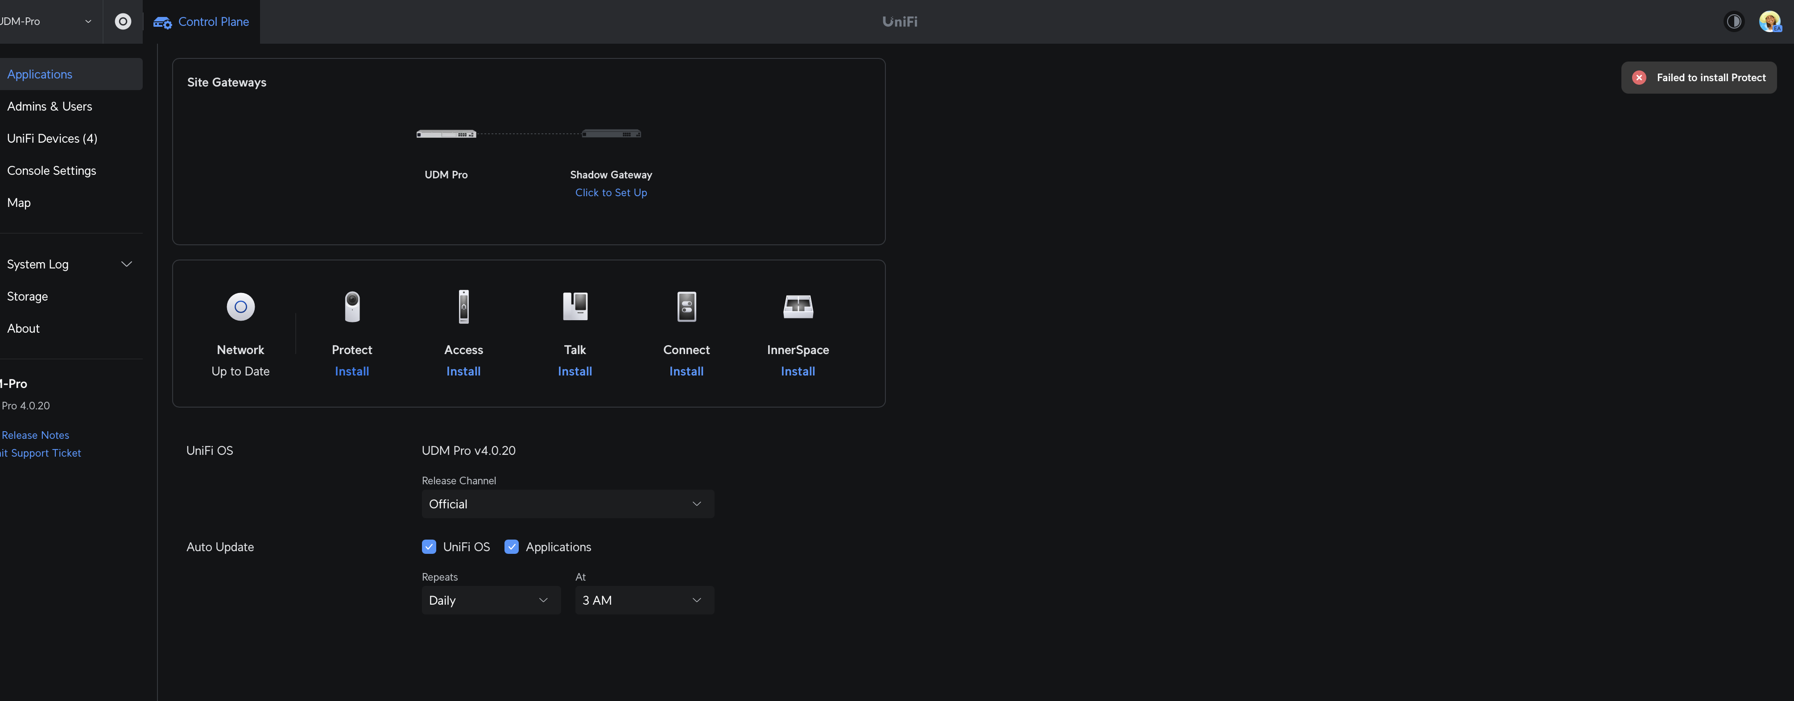Viewport: 1794px width, 701px height.
Task: Open the At 3 AM time dropdown
Action: (644, 600)
